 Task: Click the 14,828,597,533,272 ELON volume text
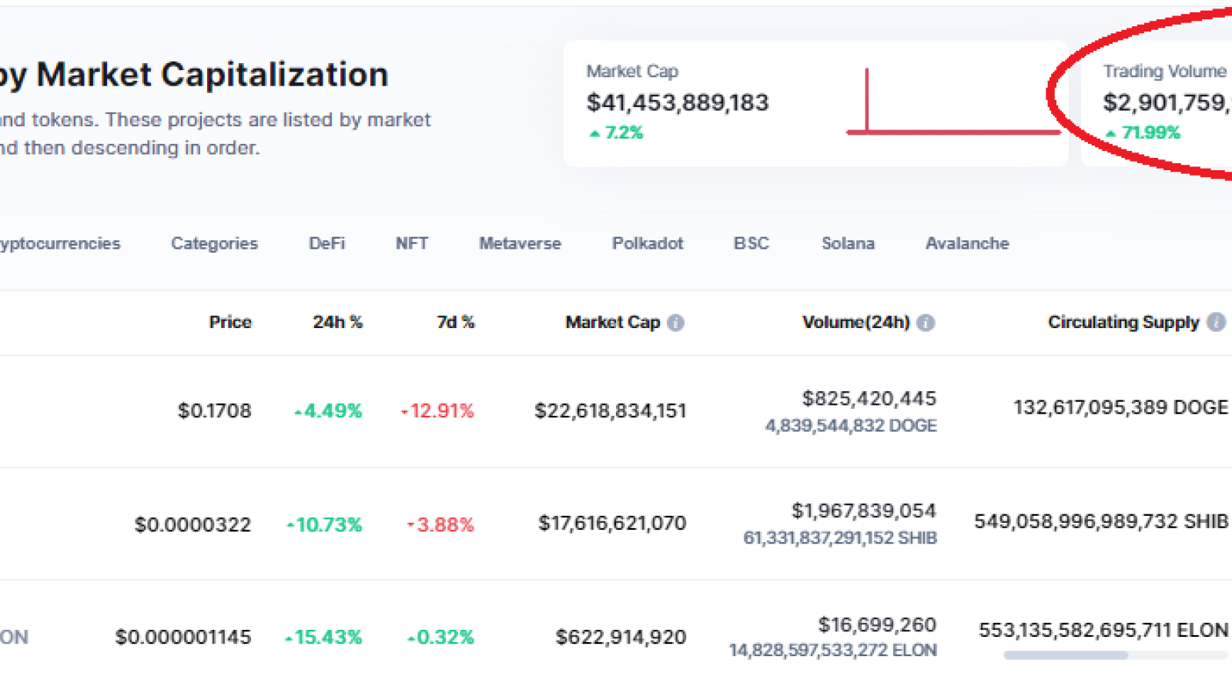tap(833, 650)
